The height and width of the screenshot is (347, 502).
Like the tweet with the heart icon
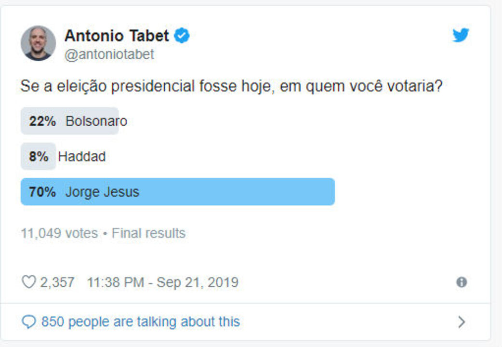point(29,282)
